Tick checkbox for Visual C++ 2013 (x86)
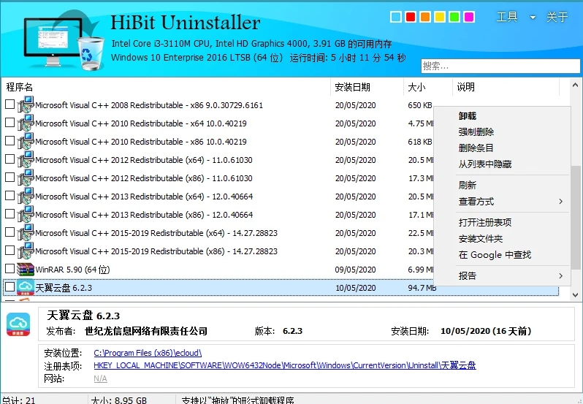Screen dimensions: 583x404 (9, 214)
